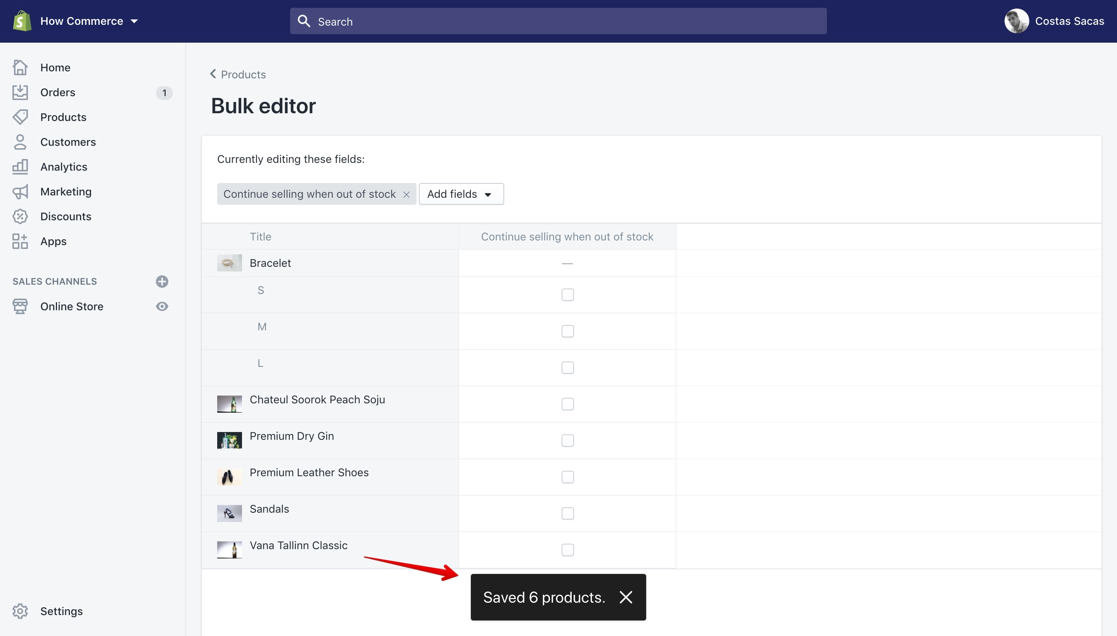Open Chateul Soorok Peach Soju title
This screenshot has width=1117, height=636.
[x=317, y=400]
